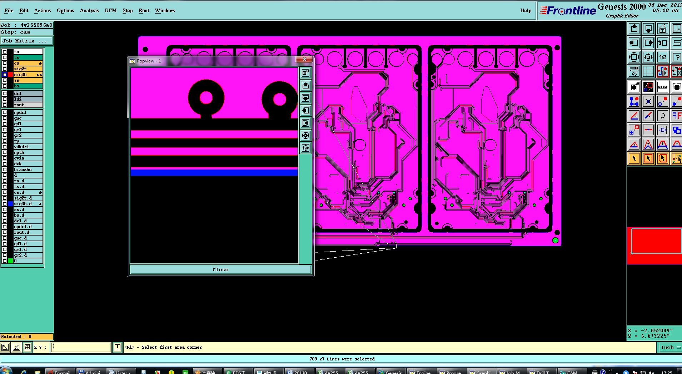Toggle the checkbox for layer ts
Image resolution: width=682 pixels, height=374 pixels.
coord(5,57)
